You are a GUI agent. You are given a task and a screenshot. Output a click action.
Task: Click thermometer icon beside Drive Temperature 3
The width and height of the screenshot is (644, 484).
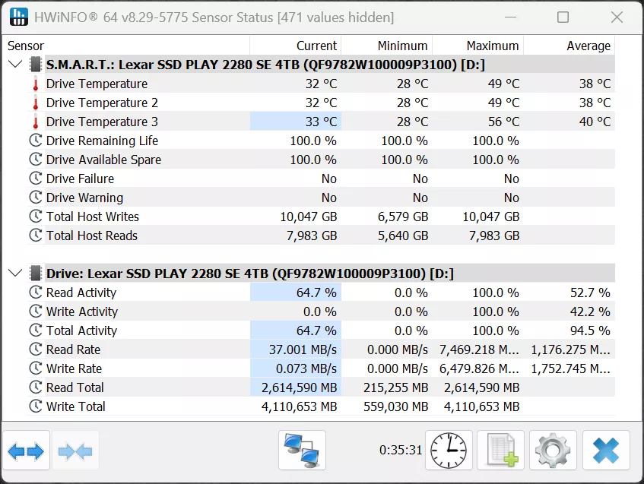pos(36,122)
